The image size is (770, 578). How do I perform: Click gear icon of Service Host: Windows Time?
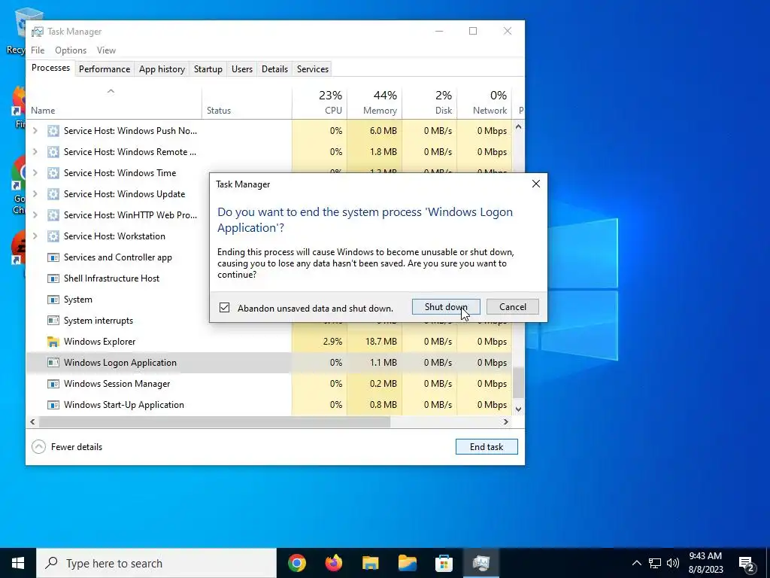[53, 173]
